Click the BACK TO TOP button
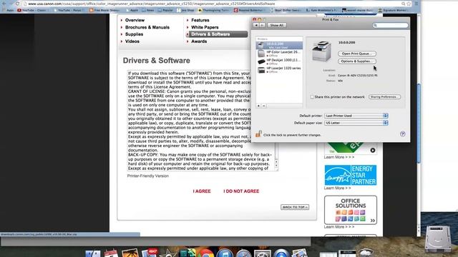The height and width of the screenshot is (257, 458). coord(295,207)
